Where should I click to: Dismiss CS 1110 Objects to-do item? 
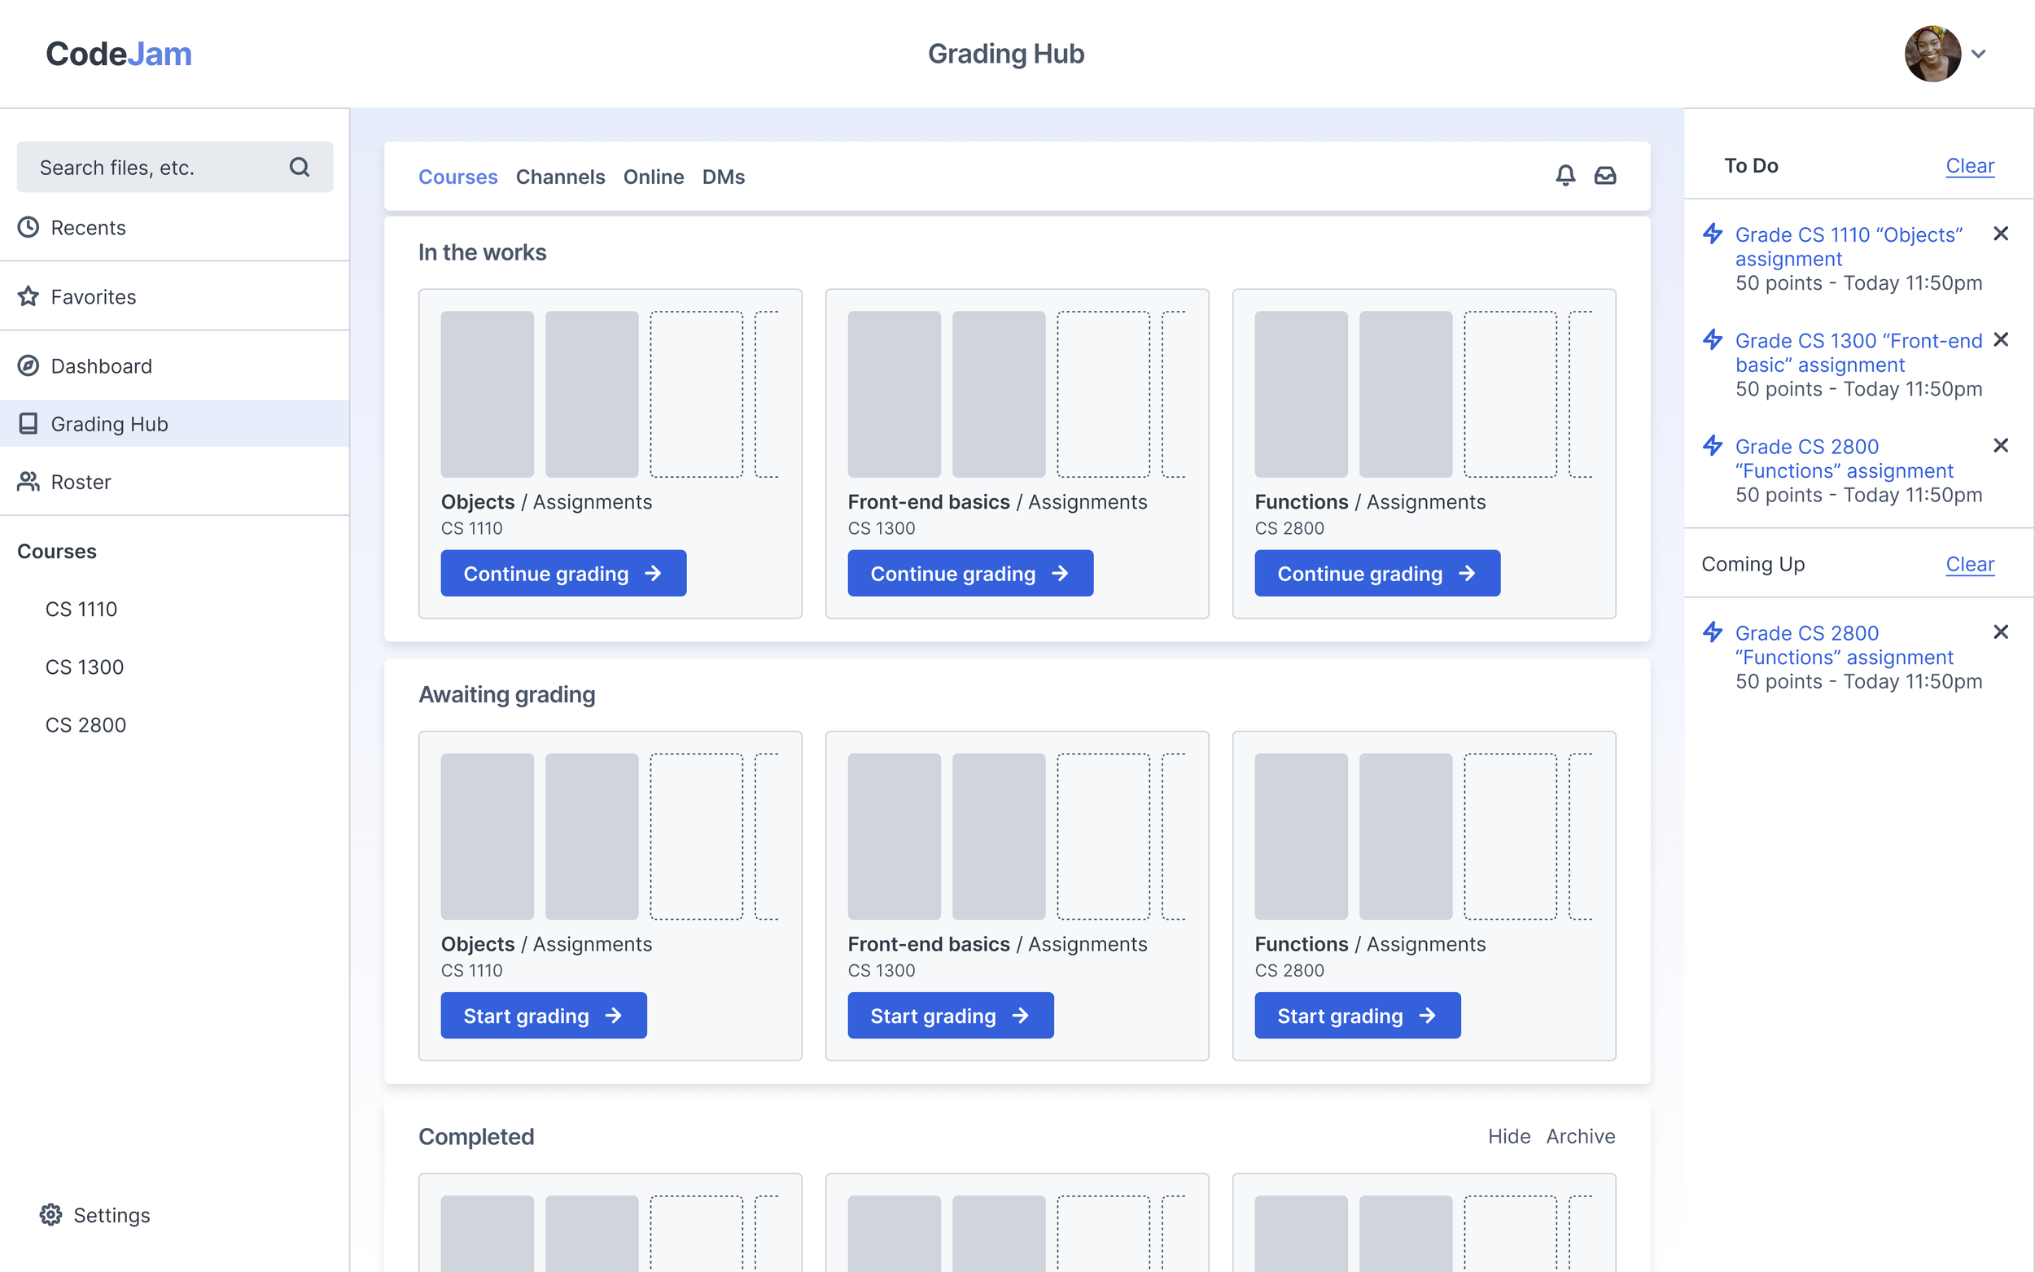click(2001, 234)
